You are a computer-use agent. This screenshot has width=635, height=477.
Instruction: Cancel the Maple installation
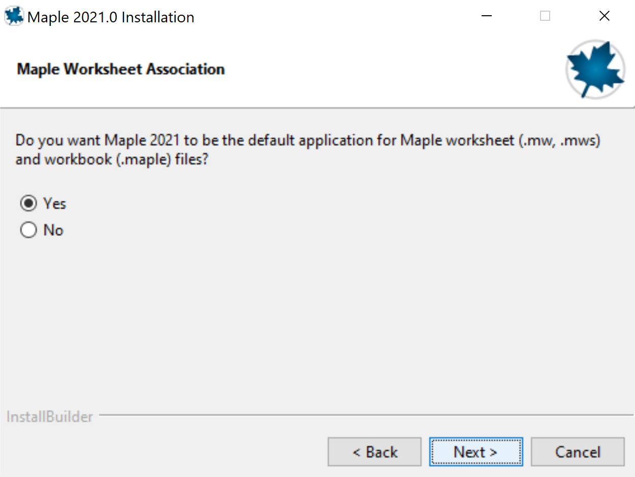coord(578,452)
